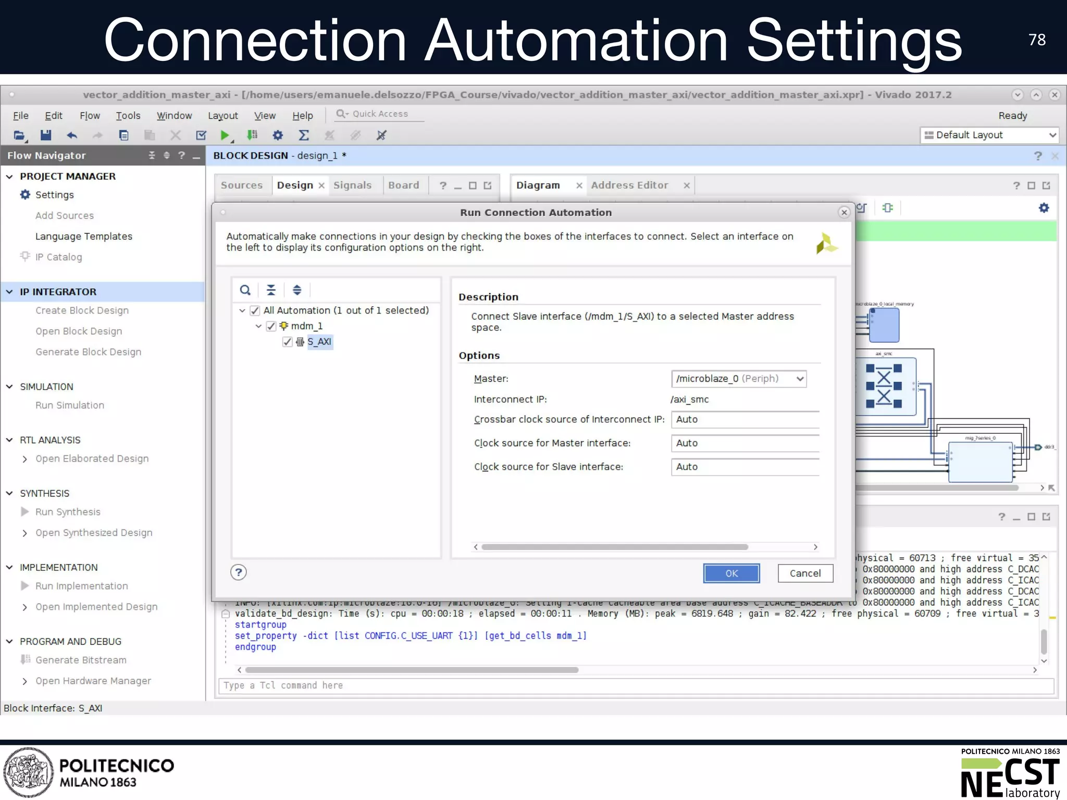Click the OK button
This screenshot has width=1067, height=800.
(x=731, y=573)
